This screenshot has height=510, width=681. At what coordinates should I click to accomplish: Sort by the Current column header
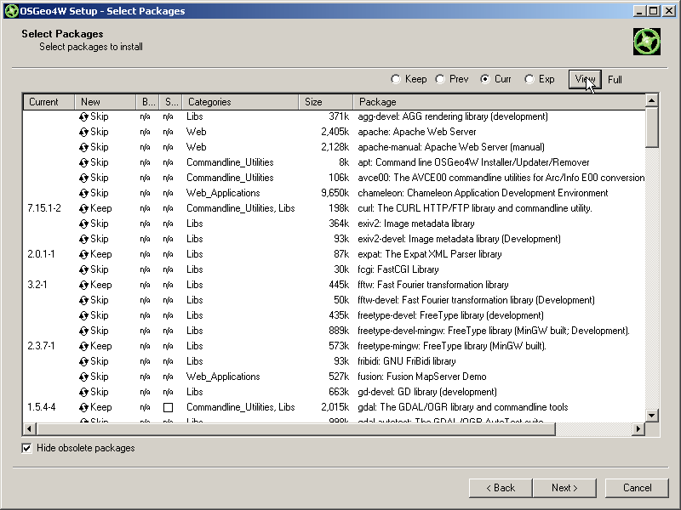coord(49,102)
